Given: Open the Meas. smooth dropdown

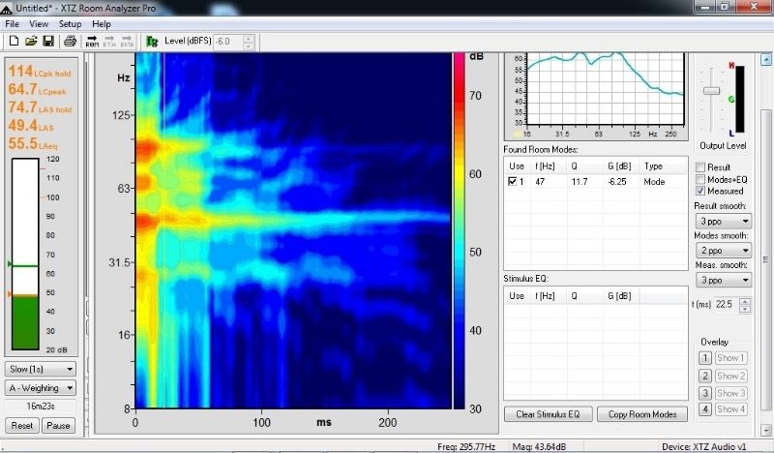Looking at the screenshot, I should coord(723,280).
